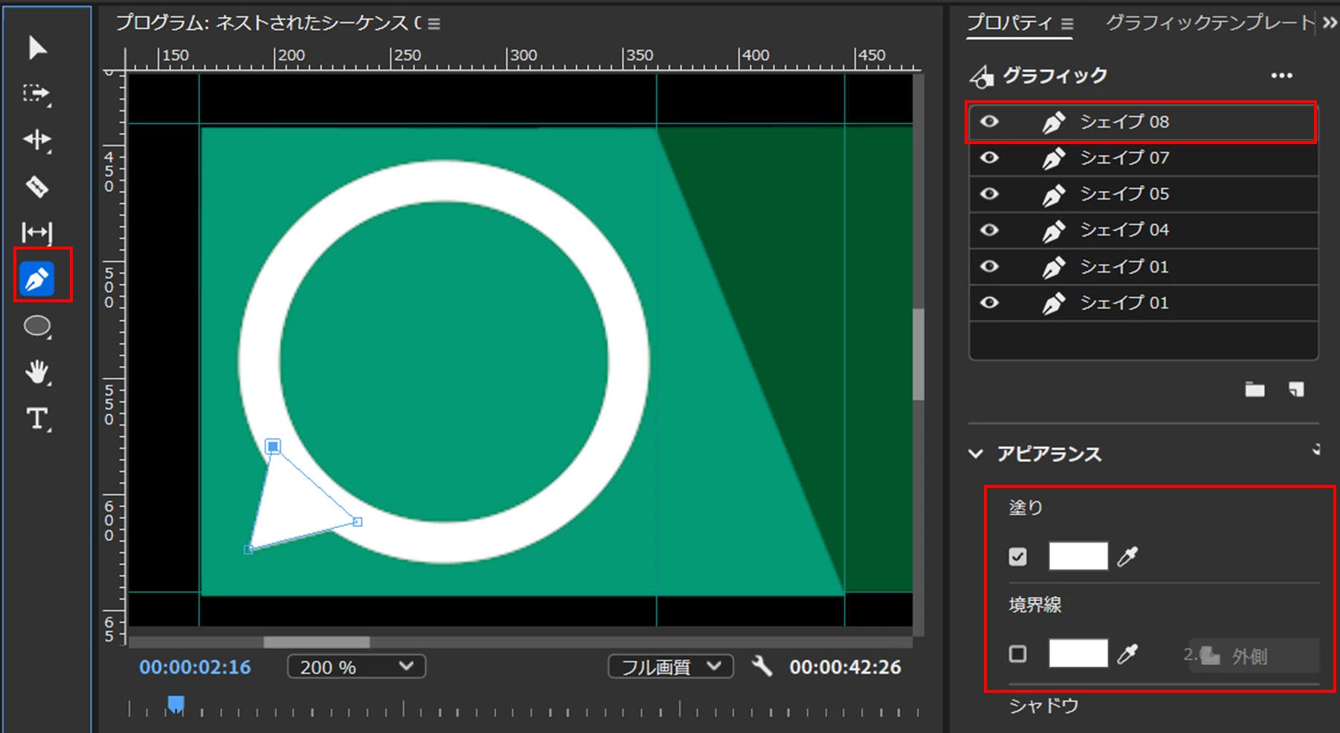Viewport: 1340px width, 733px height.
Task: Open the 境界線 stroke color swatch
Action: click(x=1078, y=654)
